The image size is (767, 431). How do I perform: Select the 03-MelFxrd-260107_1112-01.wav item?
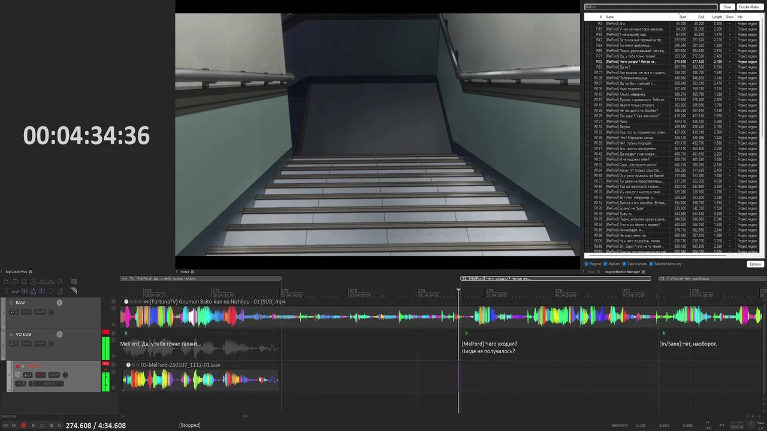pos(201,375)
